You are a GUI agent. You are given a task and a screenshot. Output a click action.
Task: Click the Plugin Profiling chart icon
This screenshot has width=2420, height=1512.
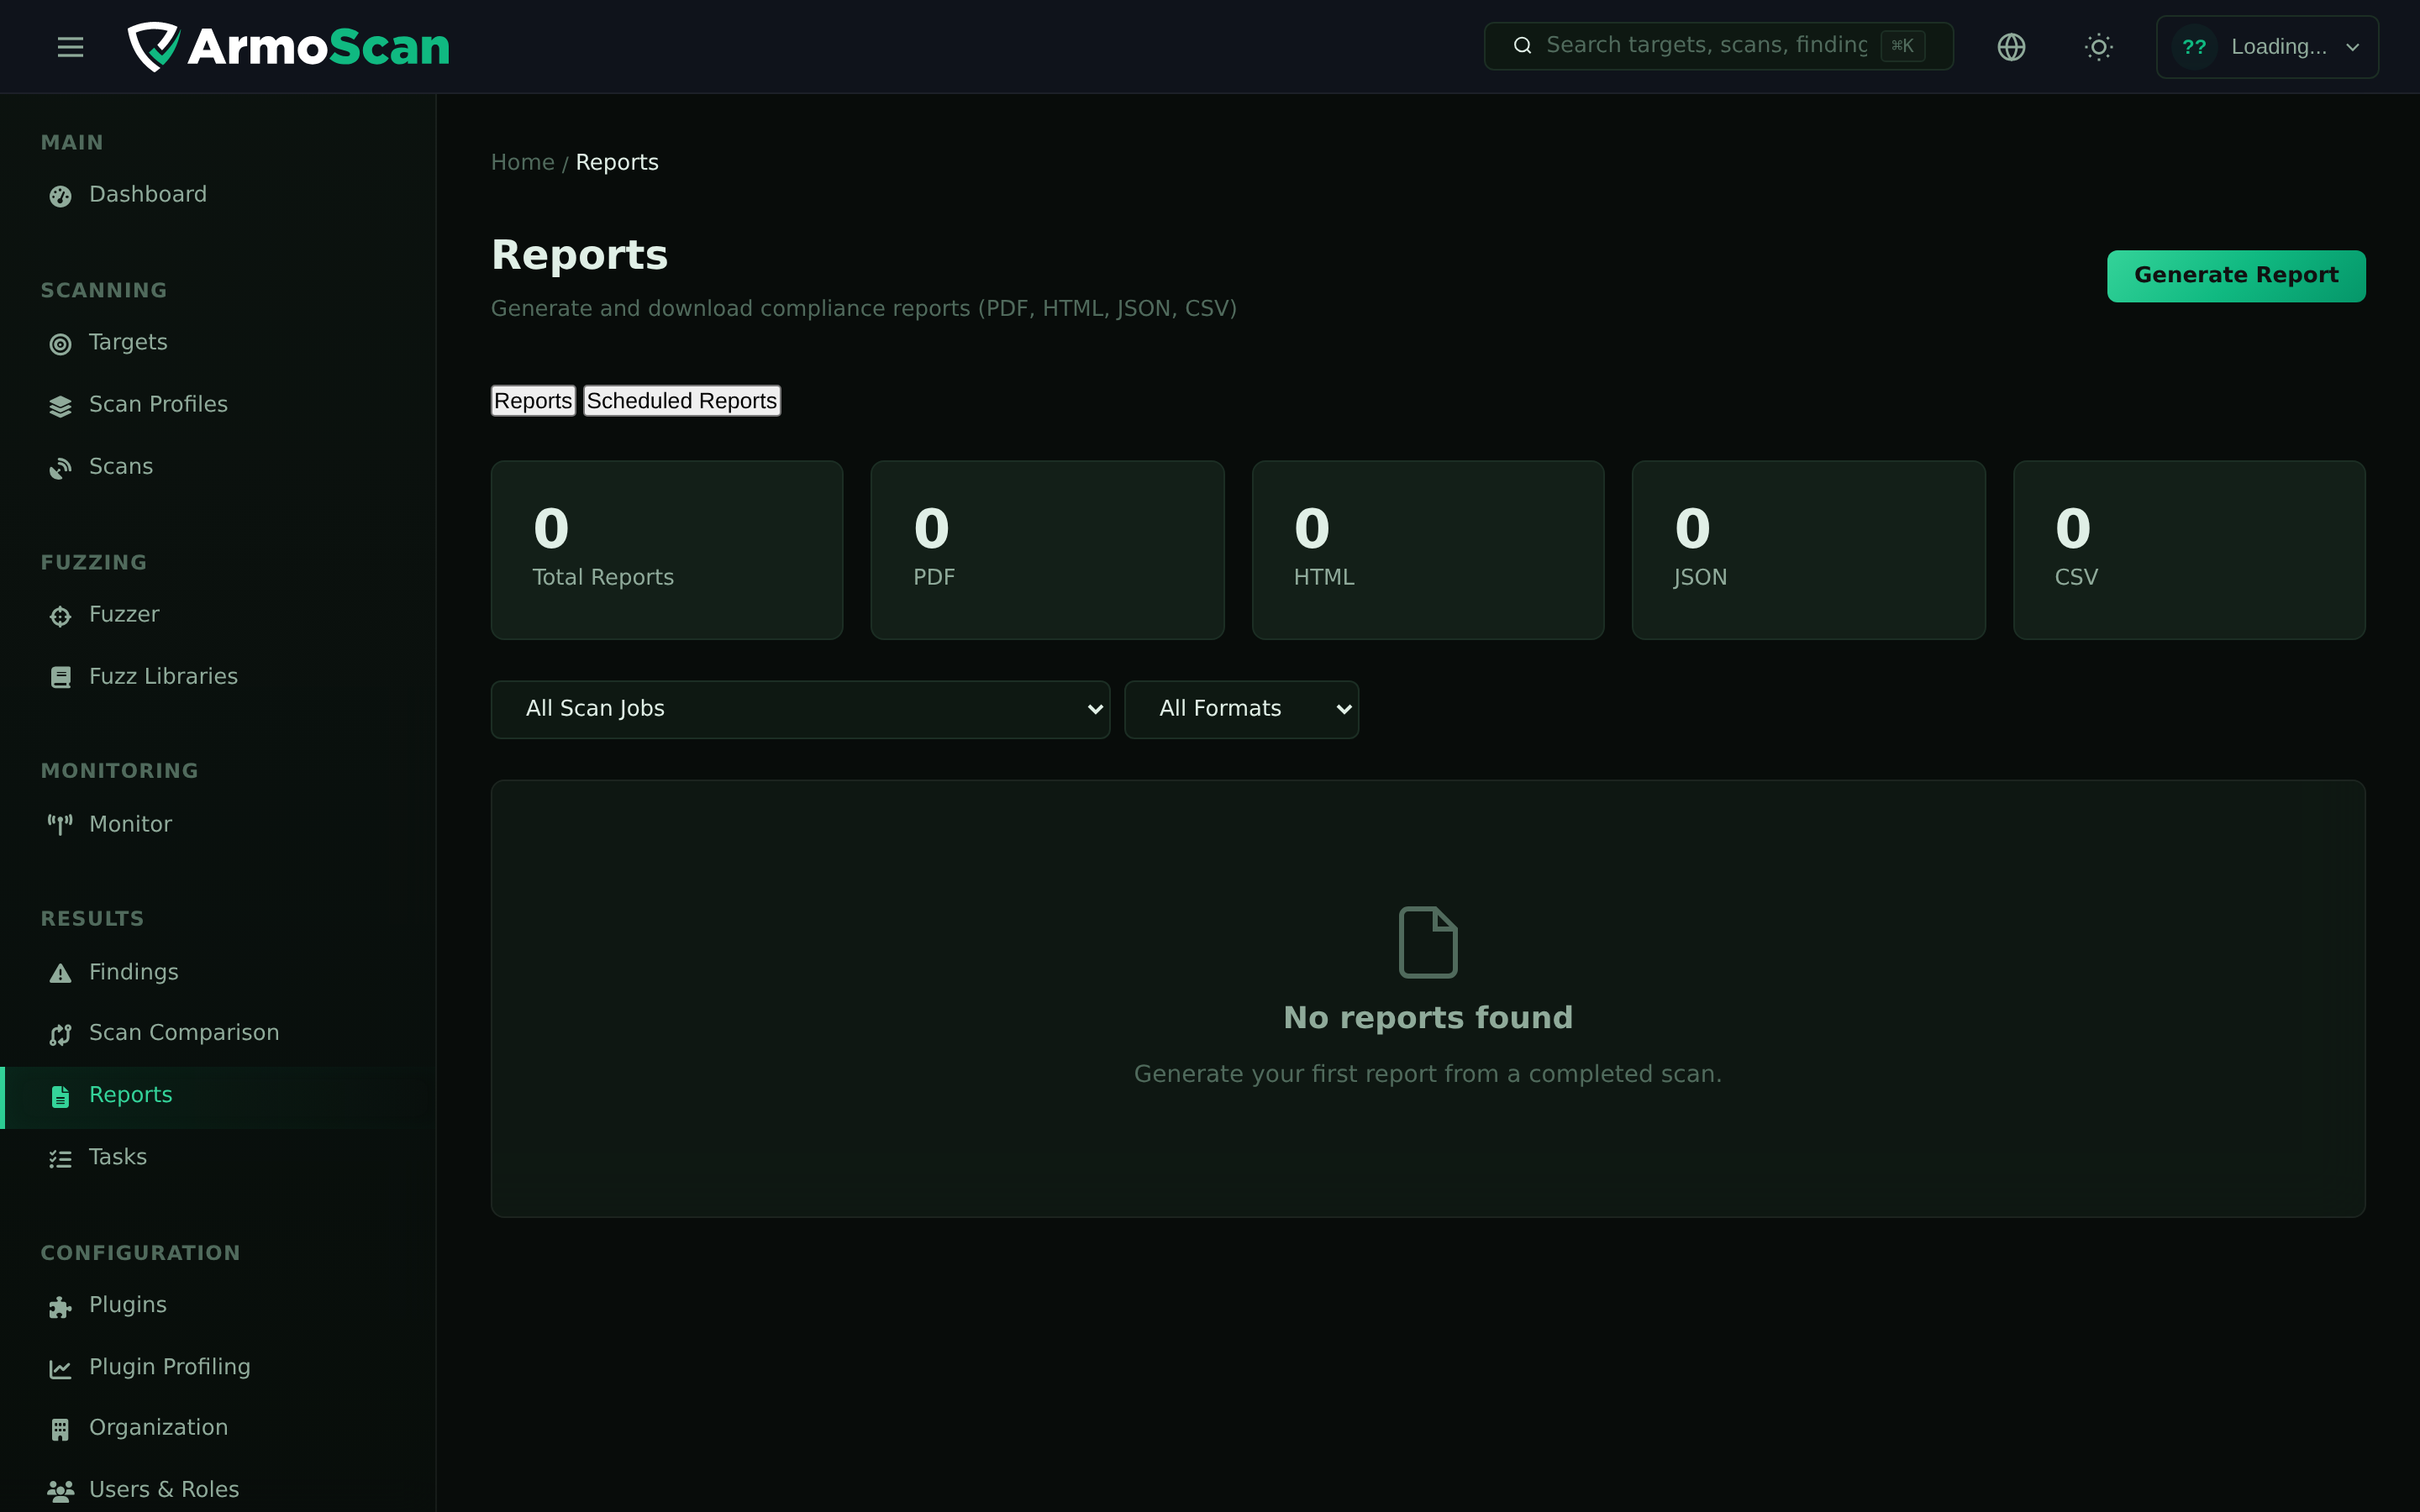pos(60,1368)
